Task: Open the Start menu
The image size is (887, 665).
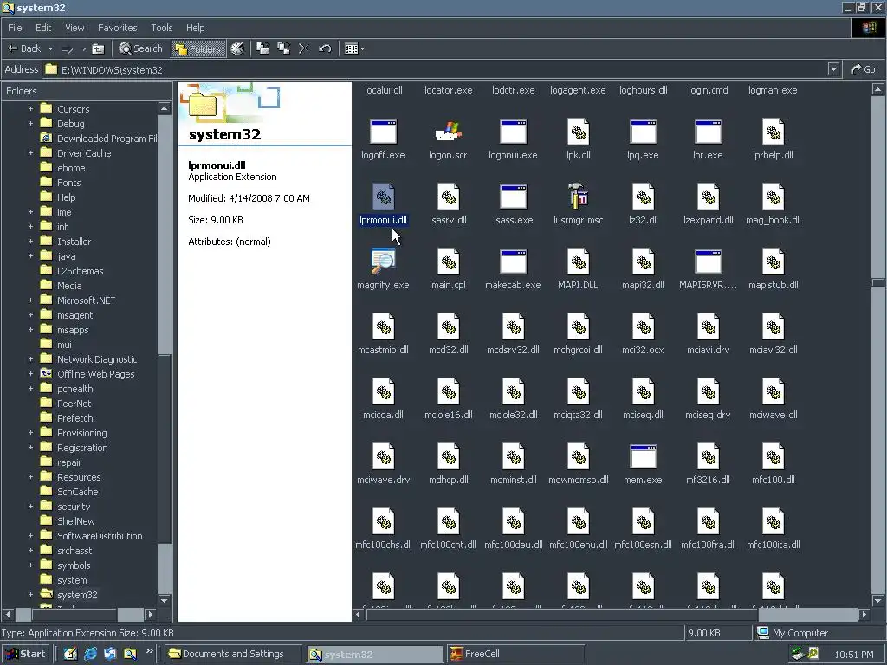Action: point(25,654)
